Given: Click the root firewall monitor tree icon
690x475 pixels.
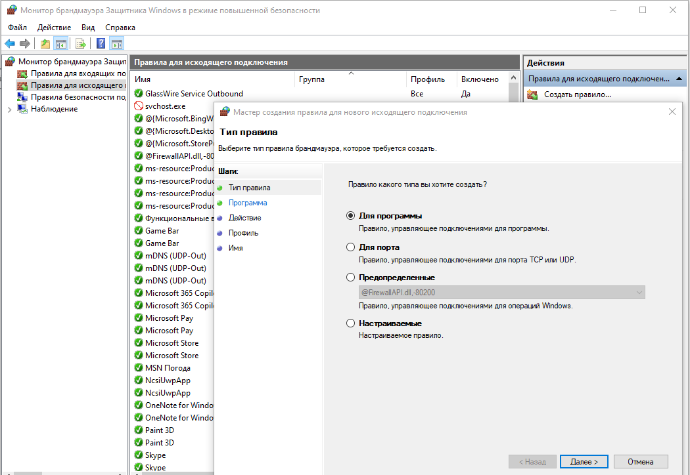Looking at the screenshot, I should 10,62.
